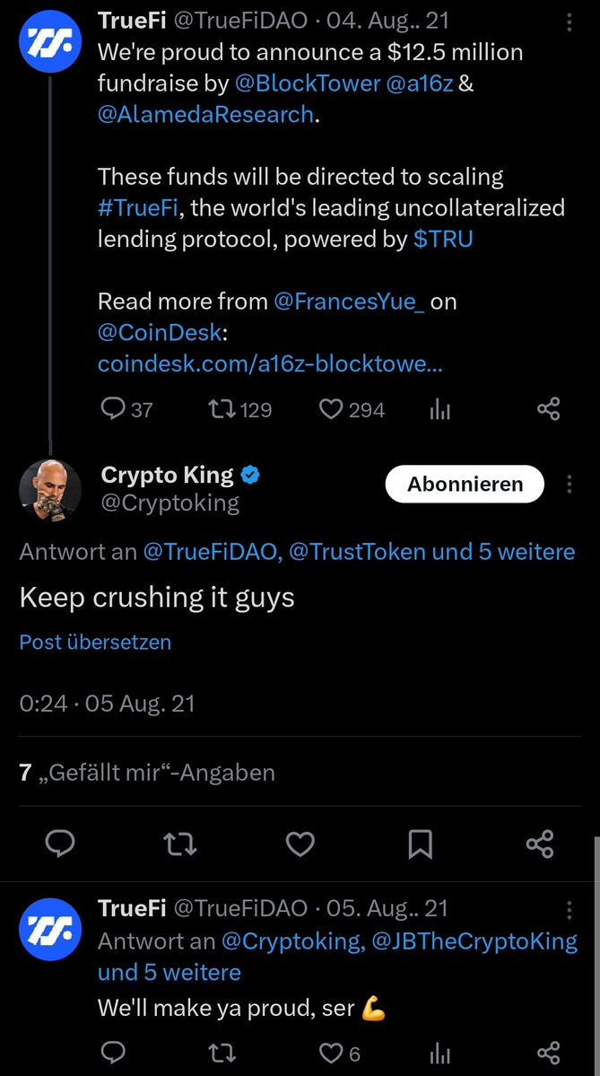The height and width of the screenshot is (1076, 600).
Task: Translate post via "Post übersetzen"
Action: click(95, 643)
